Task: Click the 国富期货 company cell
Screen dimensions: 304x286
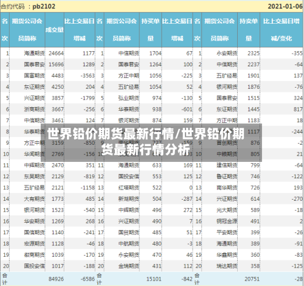Action: coord(34,75)
